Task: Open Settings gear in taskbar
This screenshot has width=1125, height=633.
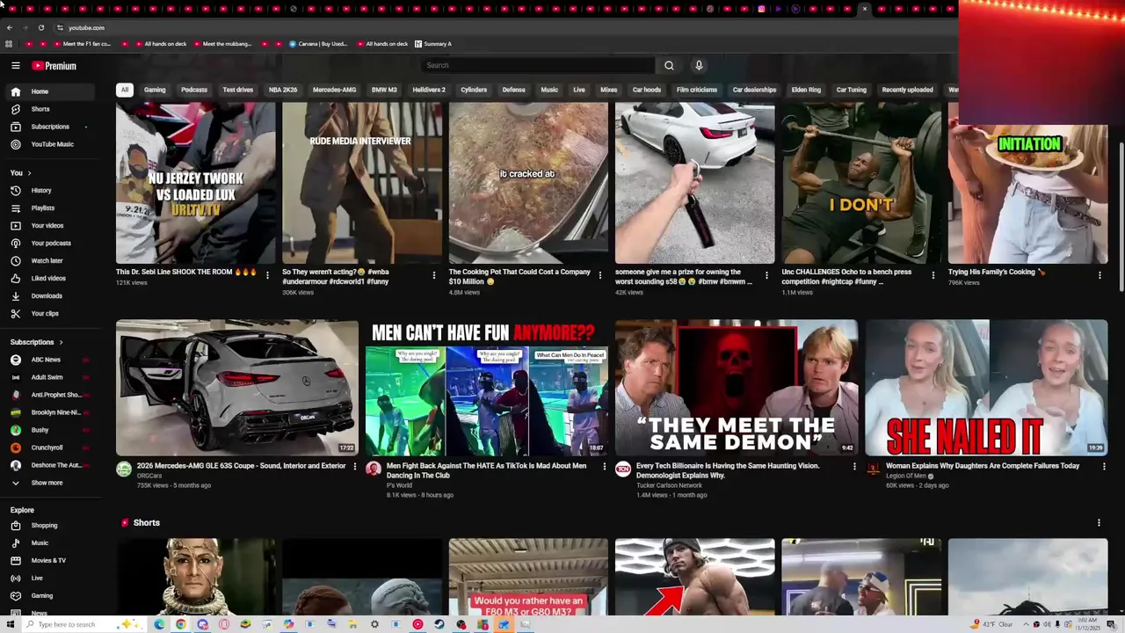Action: 374,624
